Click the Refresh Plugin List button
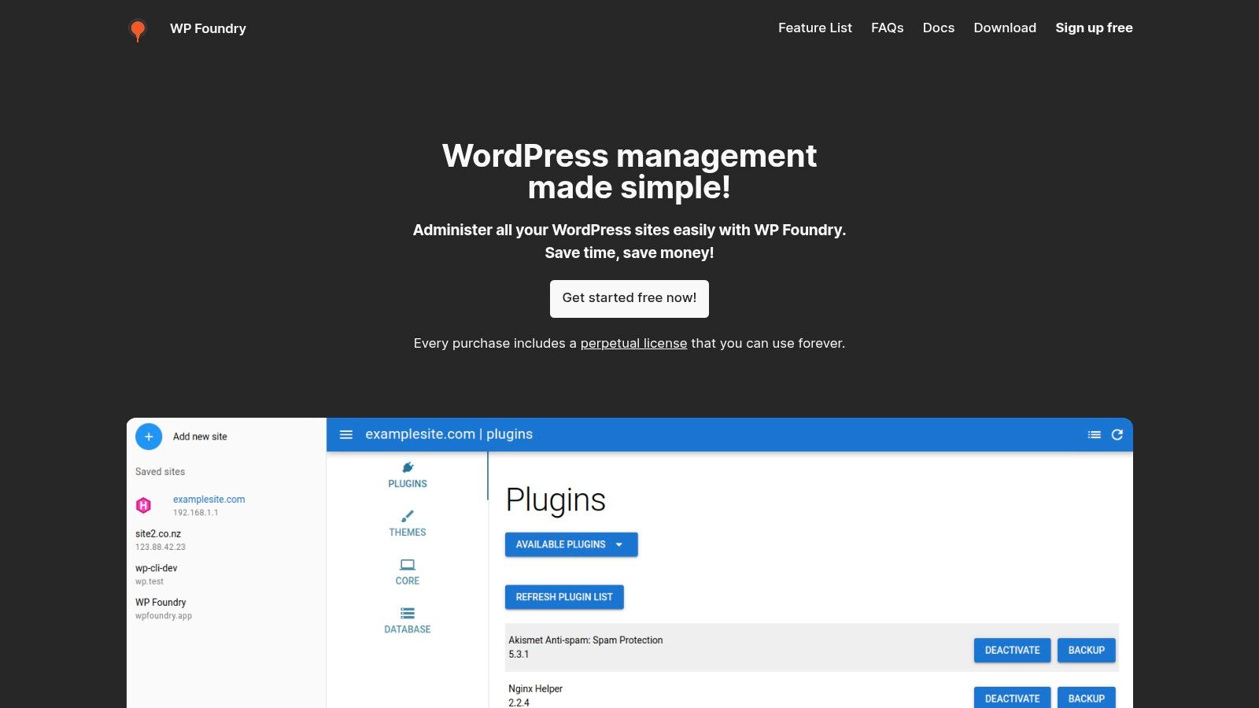1259x708 pixels. 564,597
